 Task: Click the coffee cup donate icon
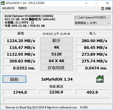(103, 9)
